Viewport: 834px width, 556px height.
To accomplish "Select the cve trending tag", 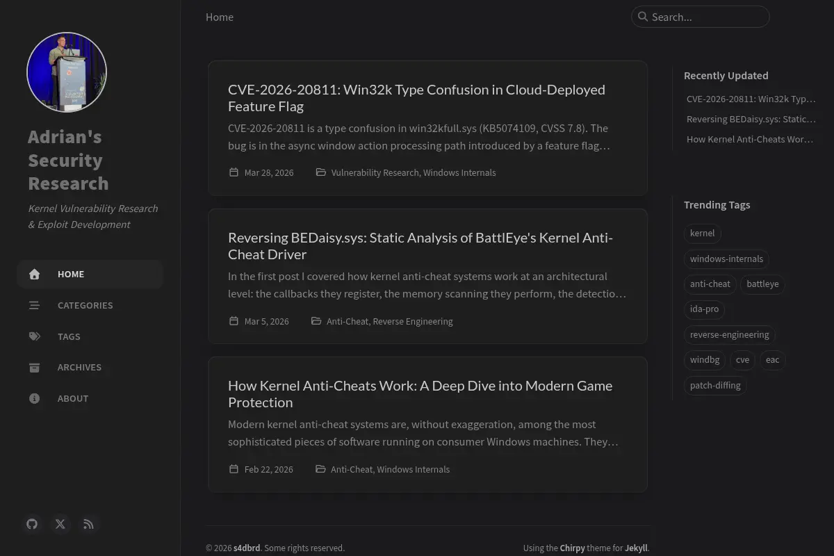I will [x=742, y=360].
